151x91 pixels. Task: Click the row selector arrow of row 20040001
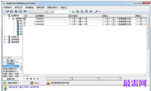(24, 19)
